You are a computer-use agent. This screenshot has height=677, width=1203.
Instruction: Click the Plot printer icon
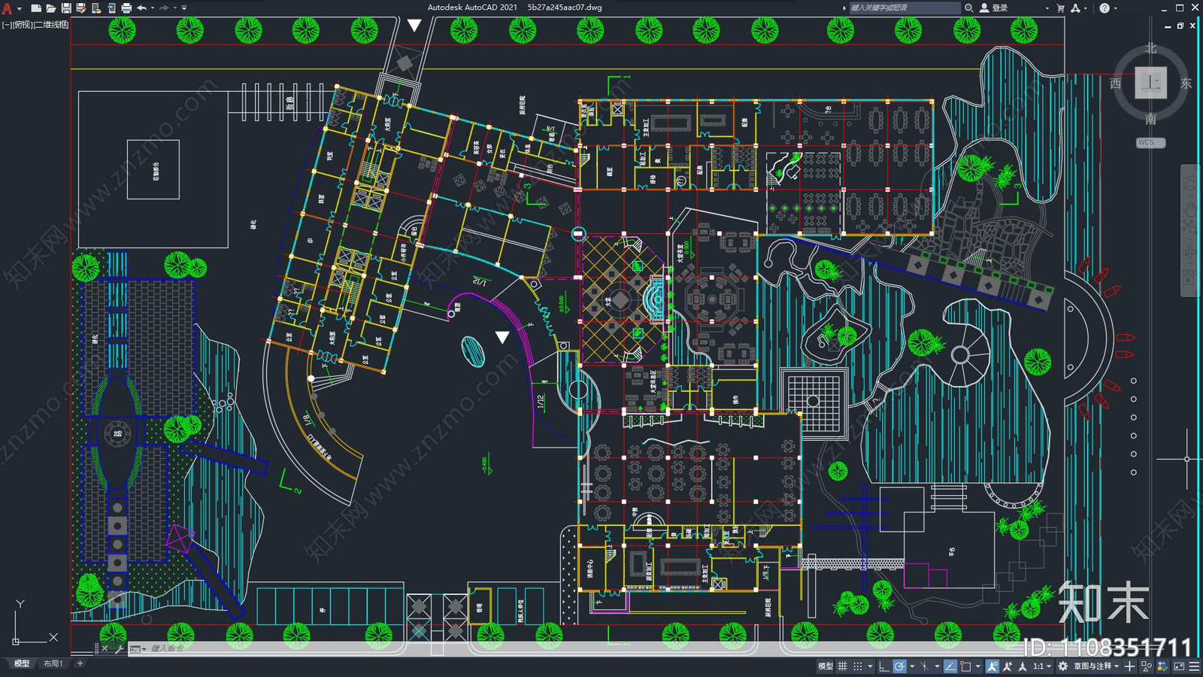point(126,8)
